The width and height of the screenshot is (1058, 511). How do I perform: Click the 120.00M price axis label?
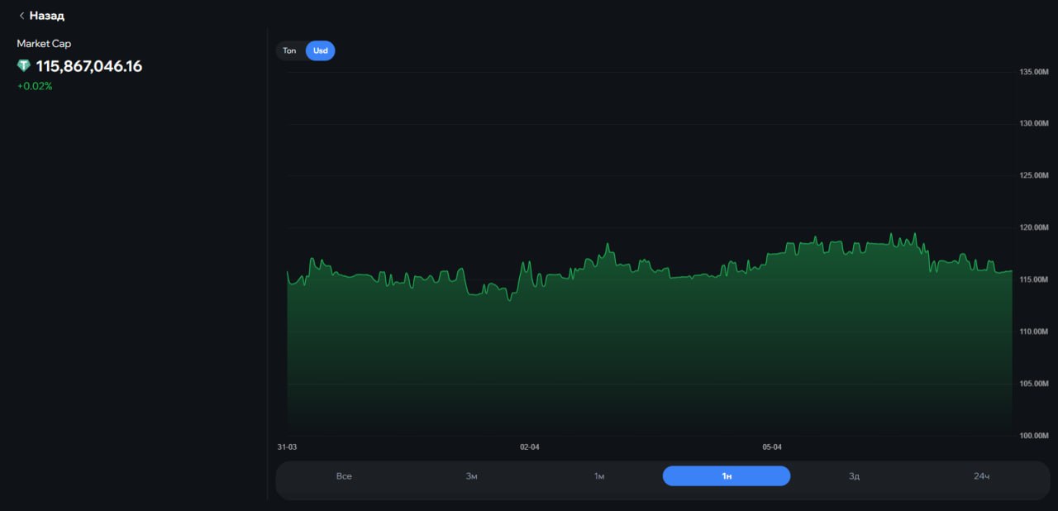pos(1033,227)
